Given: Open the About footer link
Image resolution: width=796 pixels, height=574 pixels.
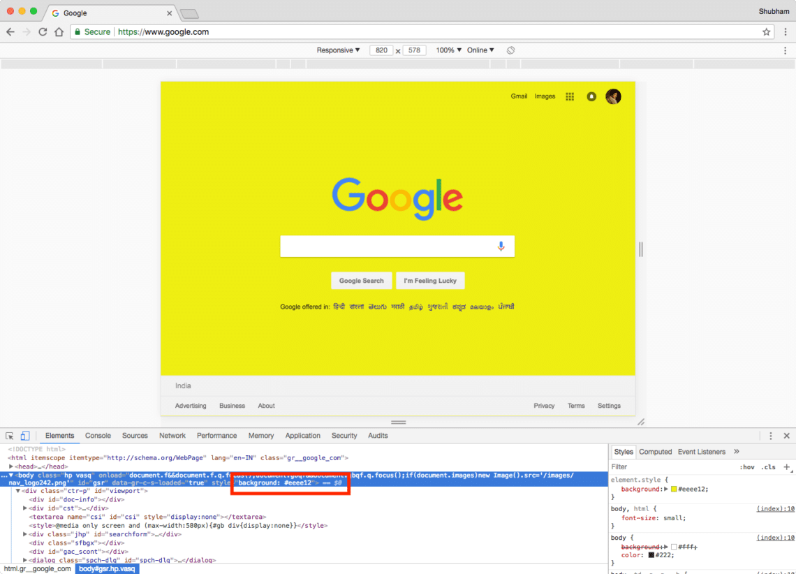Looking at the screenshot, I should 266,406.
